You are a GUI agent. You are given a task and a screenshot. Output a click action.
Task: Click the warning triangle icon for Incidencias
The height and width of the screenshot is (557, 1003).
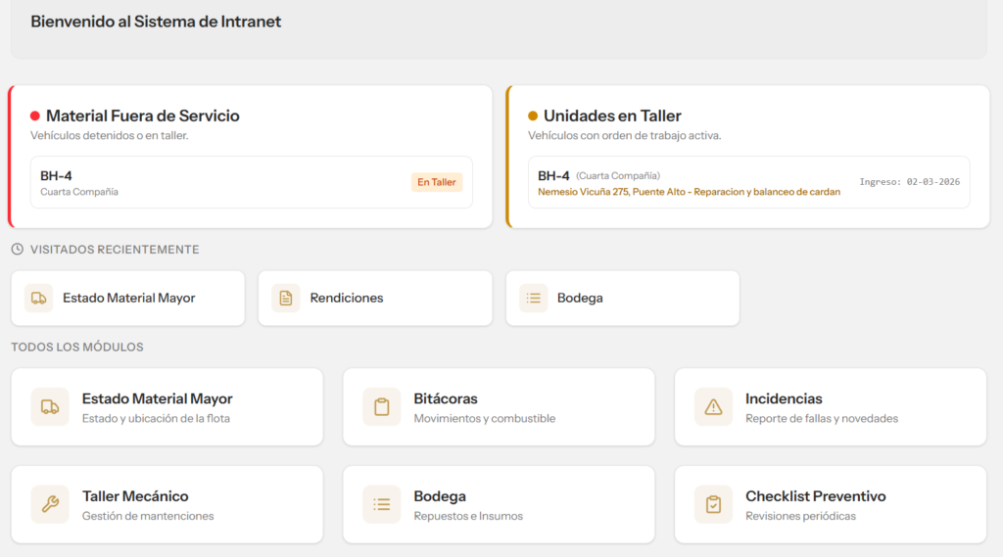point(713,407)
